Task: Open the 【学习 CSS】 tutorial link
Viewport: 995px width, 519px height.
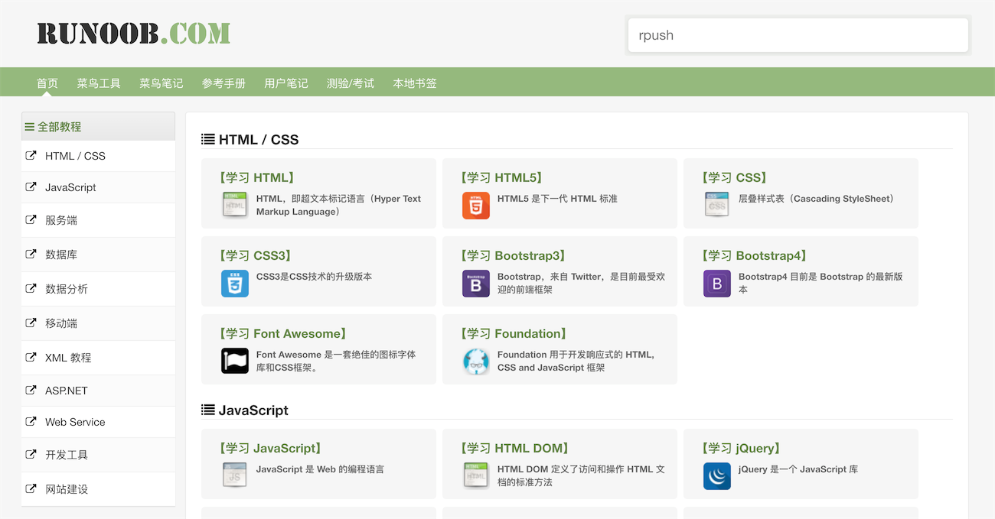Action: point(734,177)
